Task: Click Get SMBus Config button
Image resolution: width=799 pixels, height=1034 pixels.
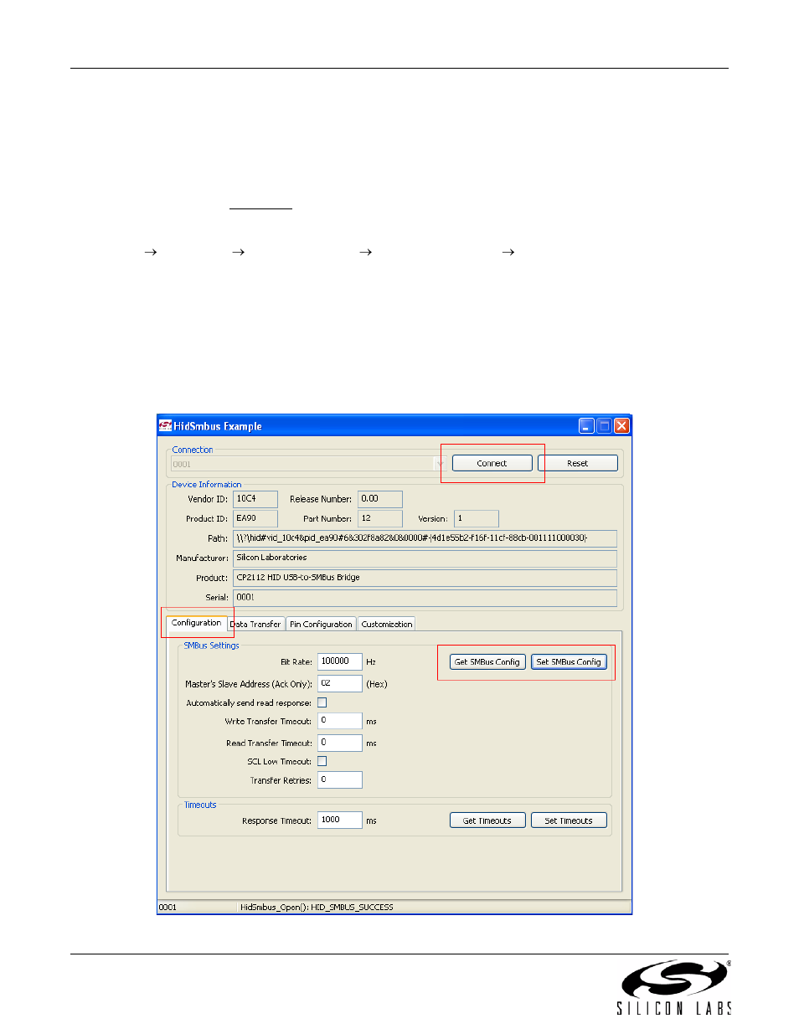Action: pos(487,661)
